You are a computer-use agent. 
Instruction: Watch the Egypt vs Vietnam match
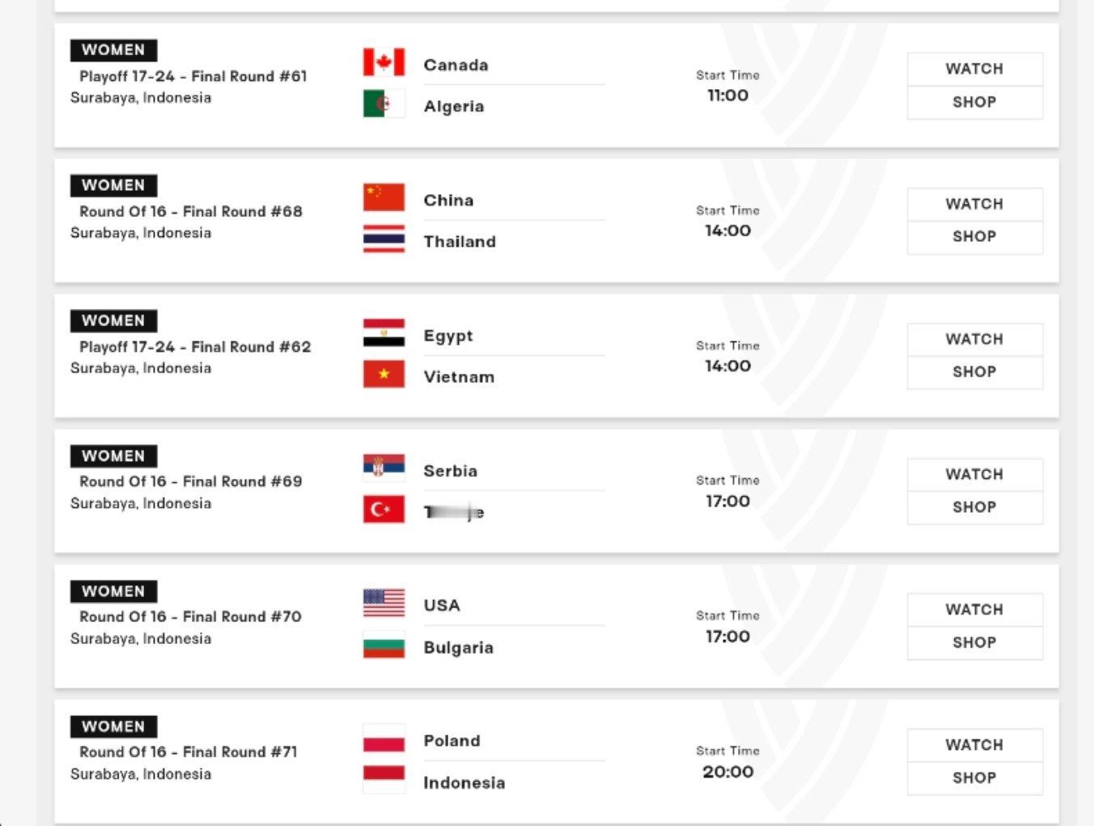[x=974, y=339]
